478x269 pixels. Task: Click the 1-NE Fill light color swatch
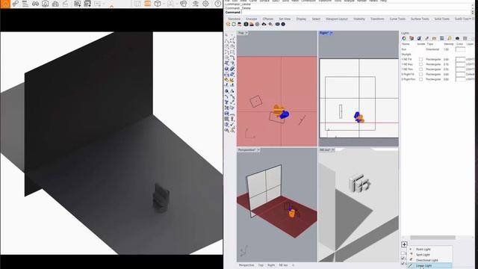tap(460, 59)
